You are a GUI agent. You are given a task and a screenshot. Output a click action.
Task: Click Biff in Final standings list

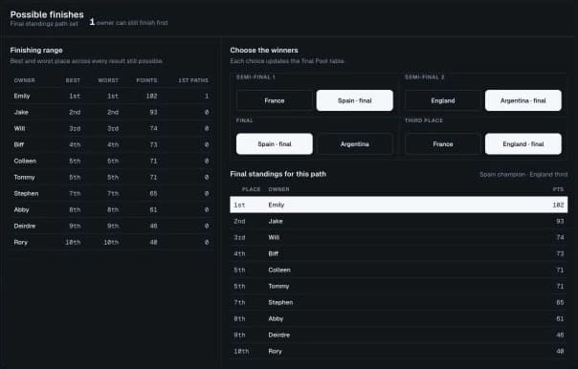[x=399, y=253]
